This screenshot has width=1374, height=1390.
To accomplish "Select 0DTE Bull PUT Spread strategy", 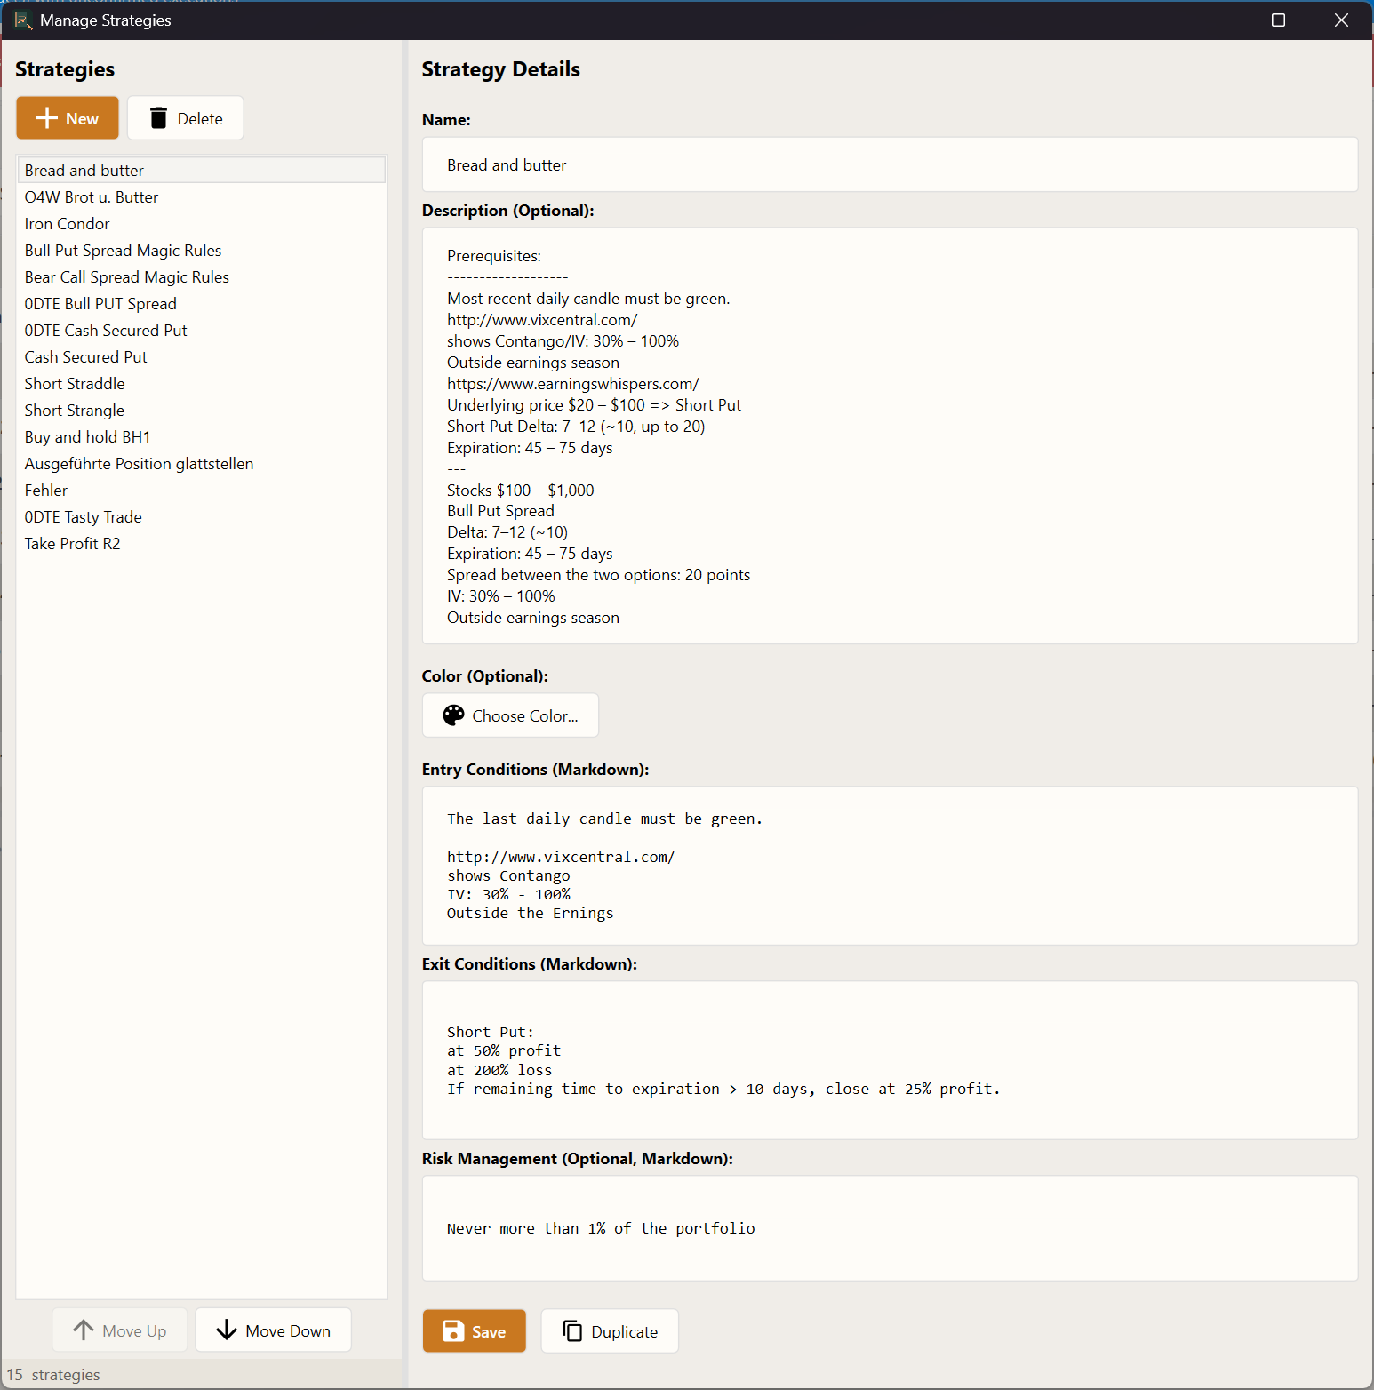I will tap(202, 303).
